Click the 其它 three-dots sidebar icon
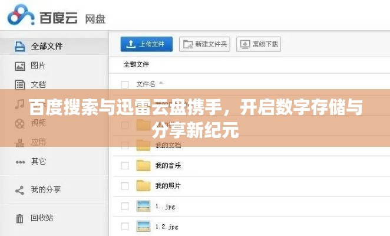Screen dimensions: 390x236 19,161
